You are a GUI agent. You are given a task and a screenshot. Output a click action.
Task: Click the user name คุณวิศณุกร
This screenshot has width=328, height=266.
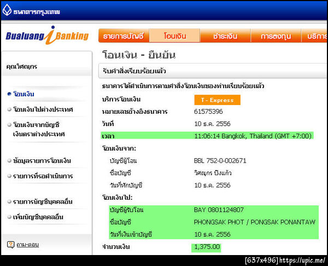(x=22, y=67)
